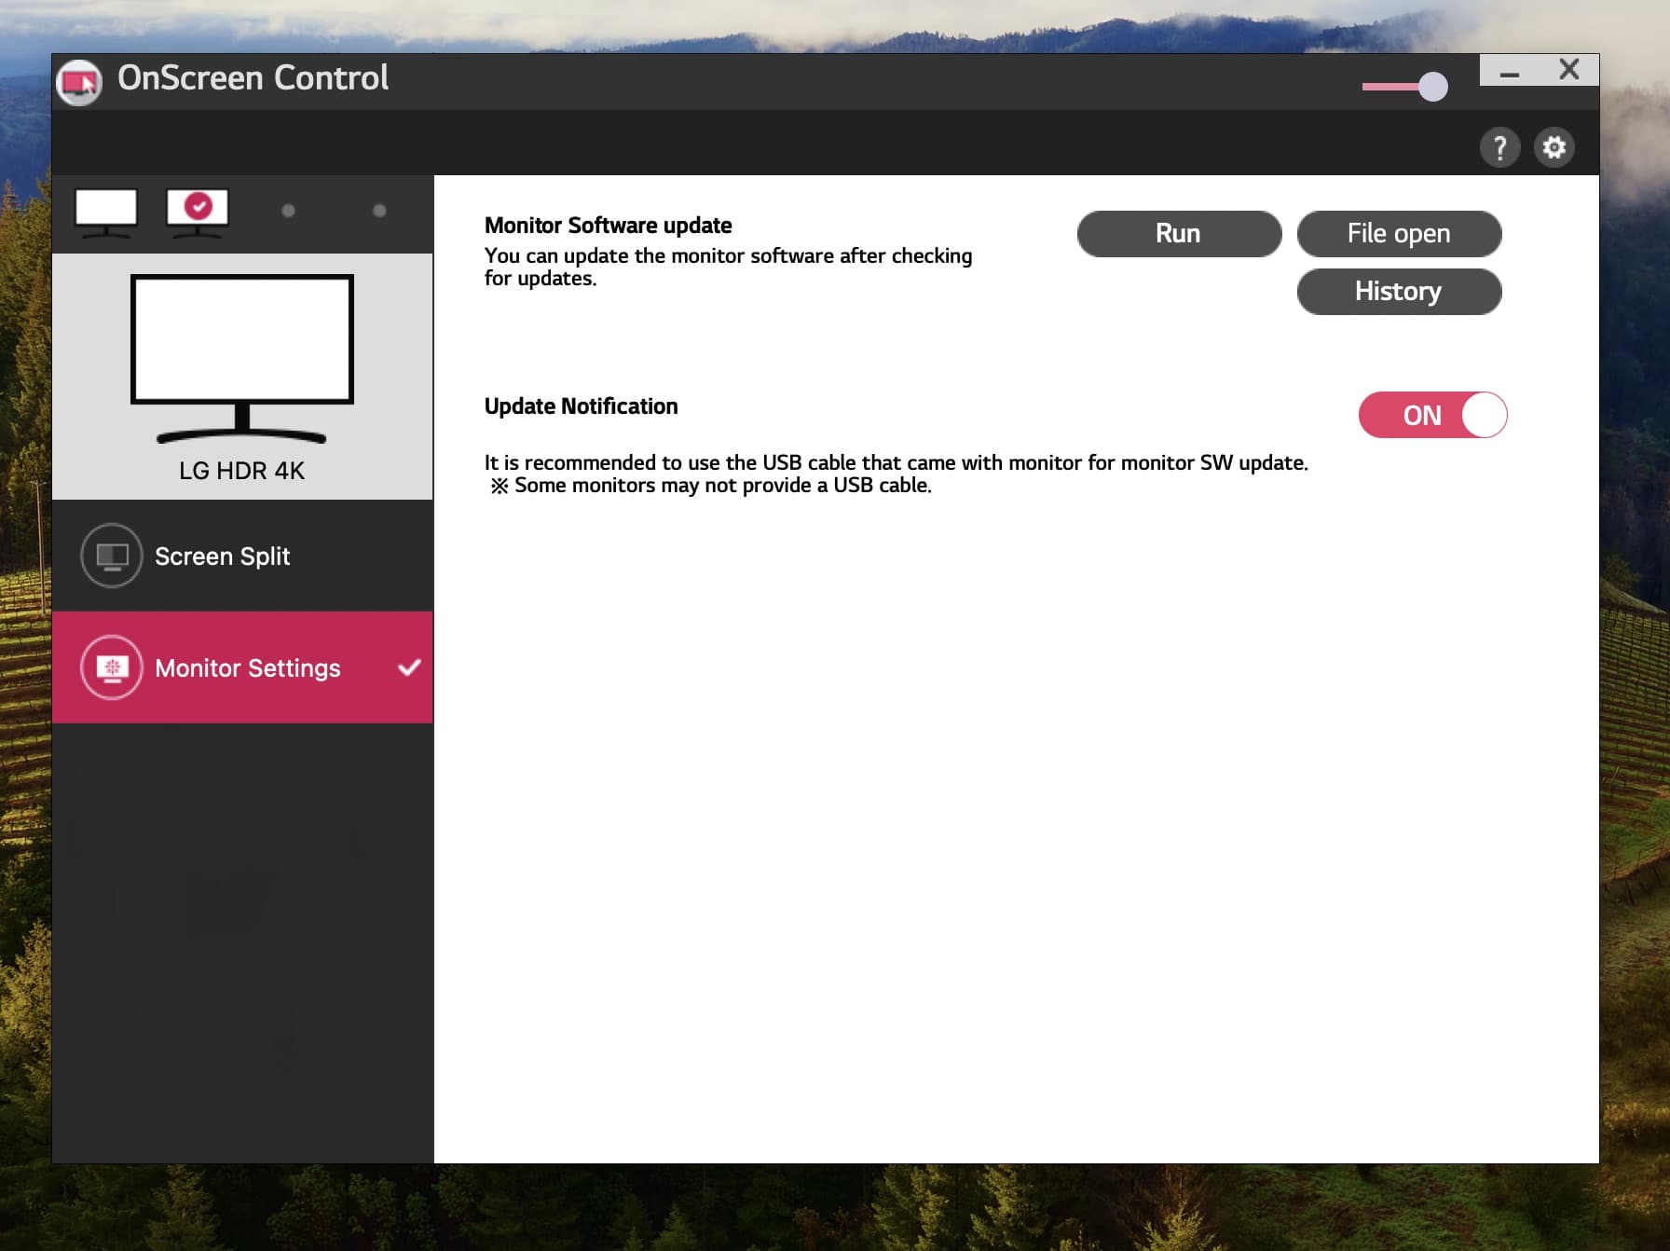Click the checked second monitor icon
Viewport: 1670px width, 1251px height.
click(x=197, y=213)
